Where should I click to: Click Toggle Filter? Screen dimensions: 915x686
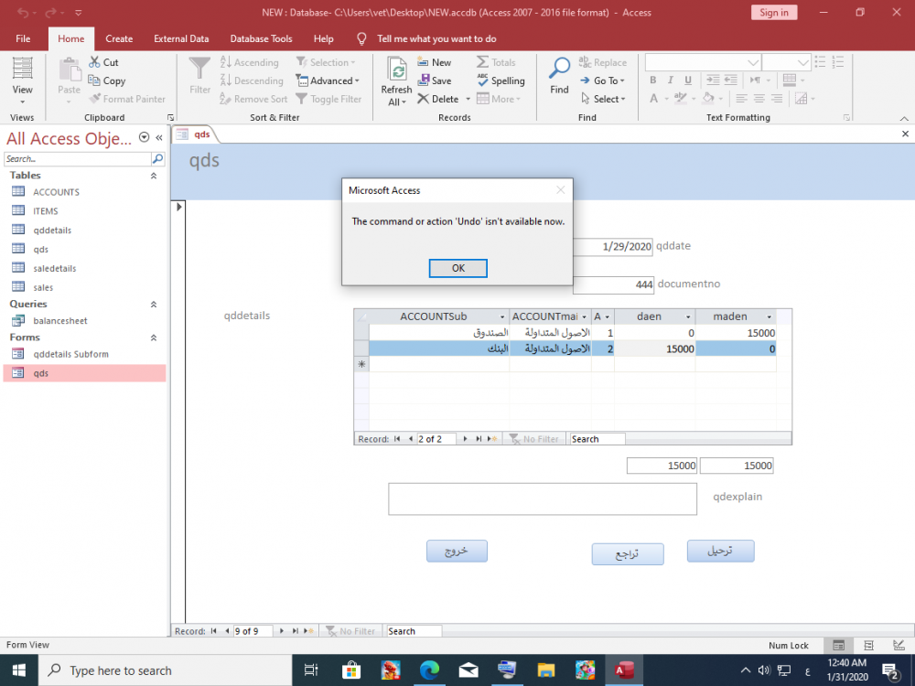(329, 99)
